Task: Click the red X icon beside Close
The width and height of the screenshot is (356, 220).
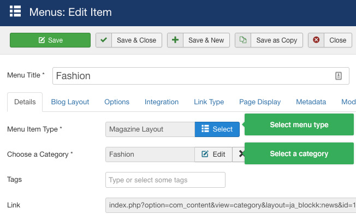Action: tap(316, 40)
